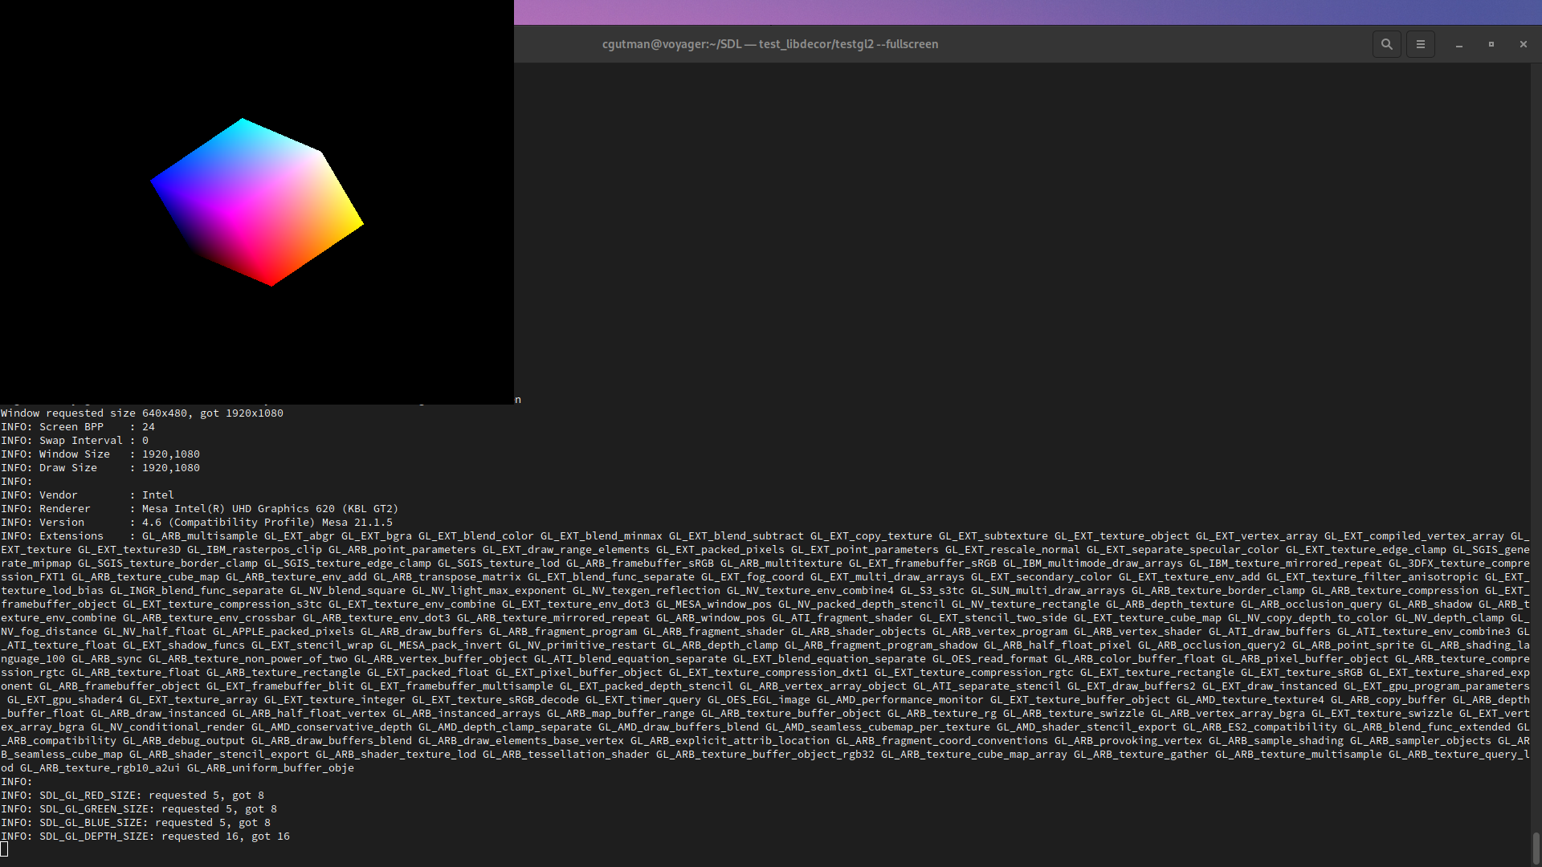Close the terminal window
This screenshot has height=867, width=1542.
(1523, 44)
